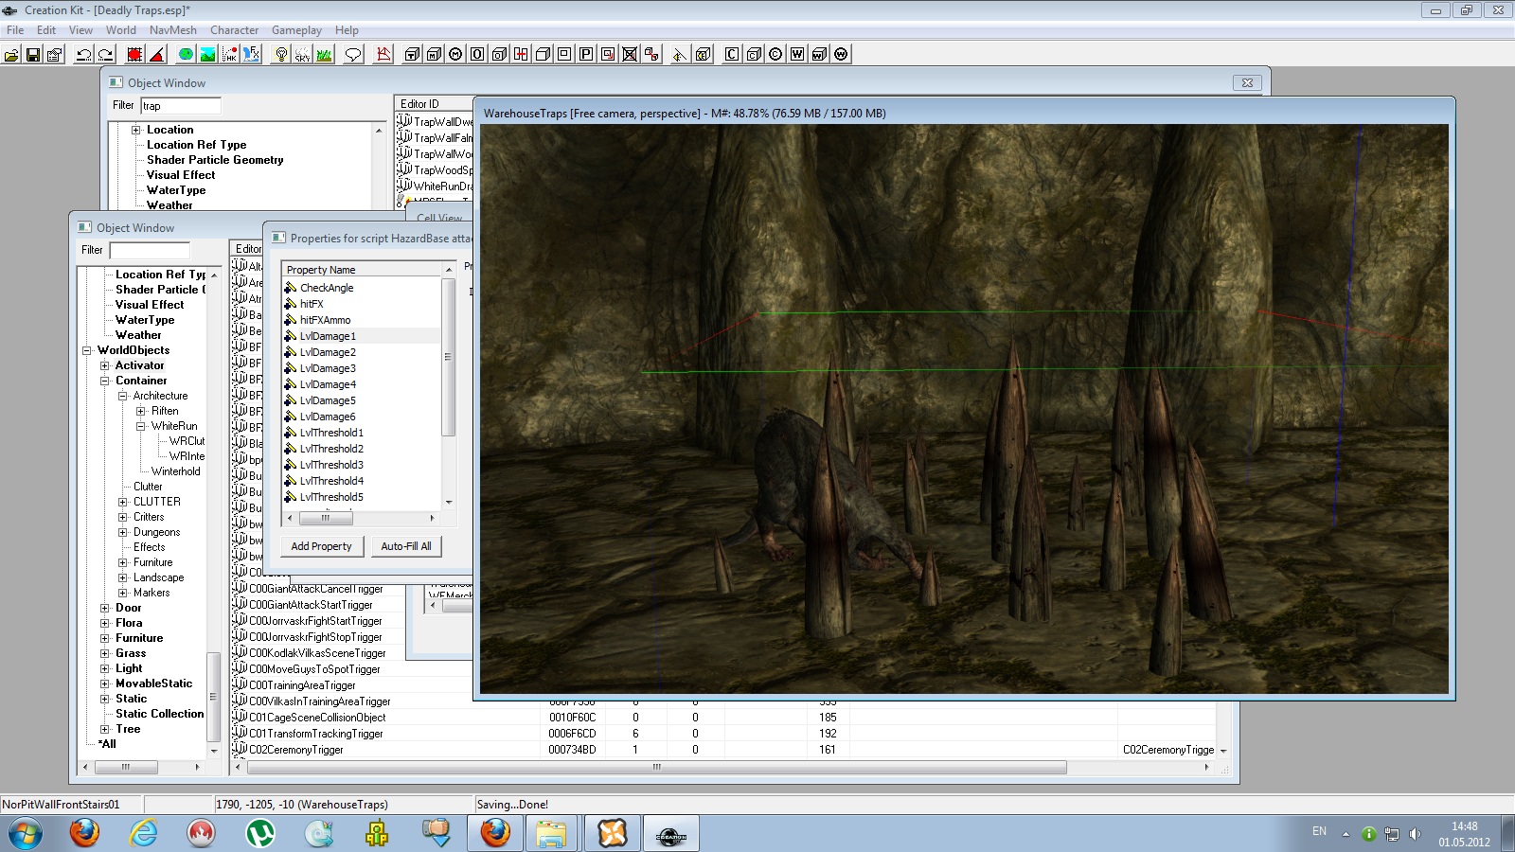Click the object list horizontal scrollbar
Viewport: 1515px width, 852px height.
coord(656,767)
